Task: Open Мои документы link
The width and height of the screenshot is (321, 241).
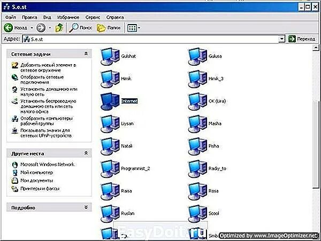Action: 36,181
